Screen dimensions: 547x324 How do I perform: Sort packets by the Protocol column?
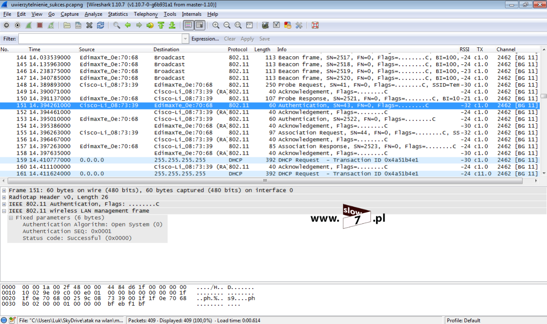pos(240,49)
